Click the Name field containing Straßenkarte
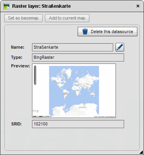This screenshot has width=144, height=155. tap(73, 47)
